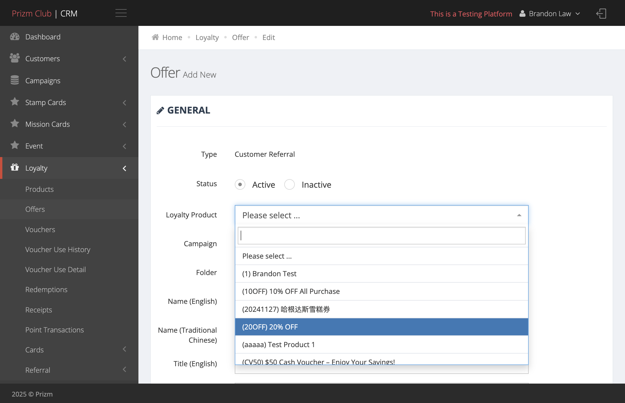Screen dimensions: 625x403
Task: Select the Inactive status radio button
Action: pos(290,184)
